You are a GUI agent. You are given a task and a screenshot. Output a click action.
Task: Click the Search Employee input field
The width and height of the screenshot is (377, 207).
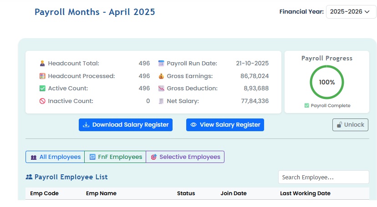[323, 177]
